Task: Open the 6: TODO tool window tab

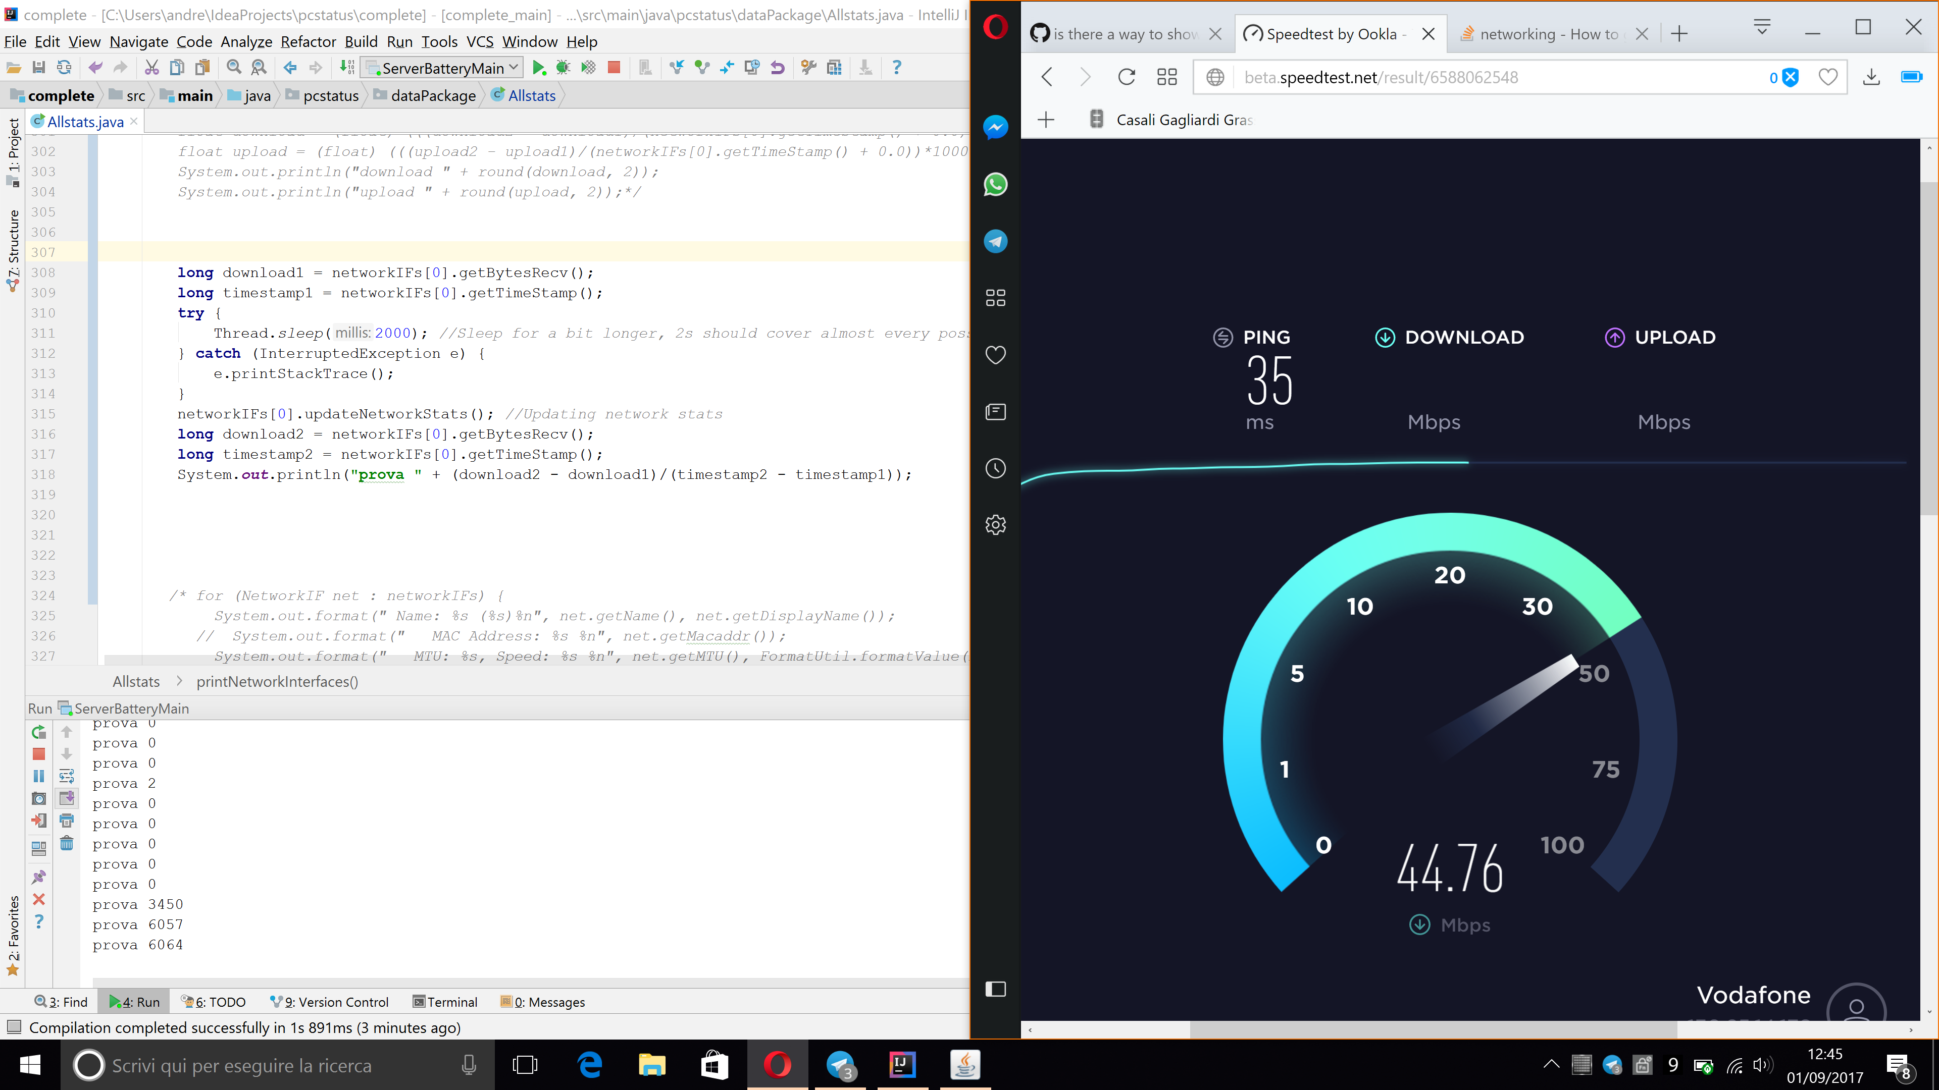Action: (x=214, y=1002)
